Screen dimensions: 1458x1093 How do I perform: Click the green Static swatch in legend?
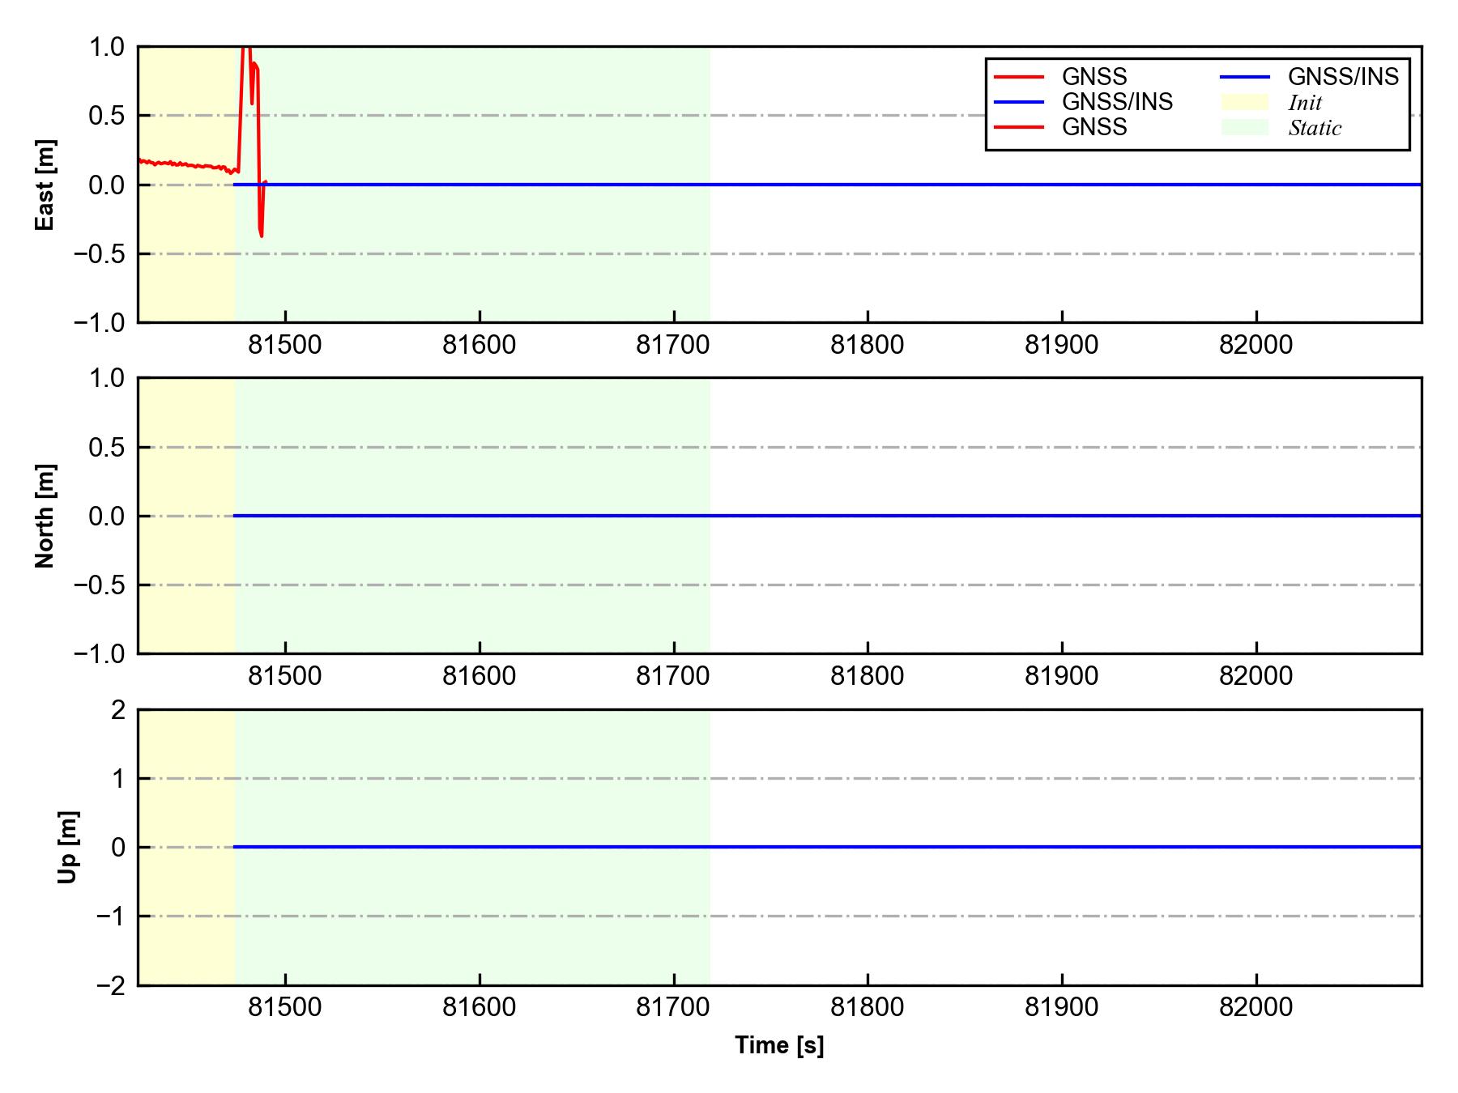click(1244, 128)
